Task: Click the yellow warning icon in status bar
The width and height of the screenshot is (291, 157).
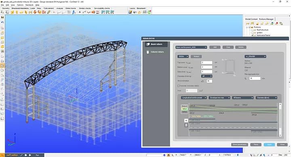Action: [169, 155]
